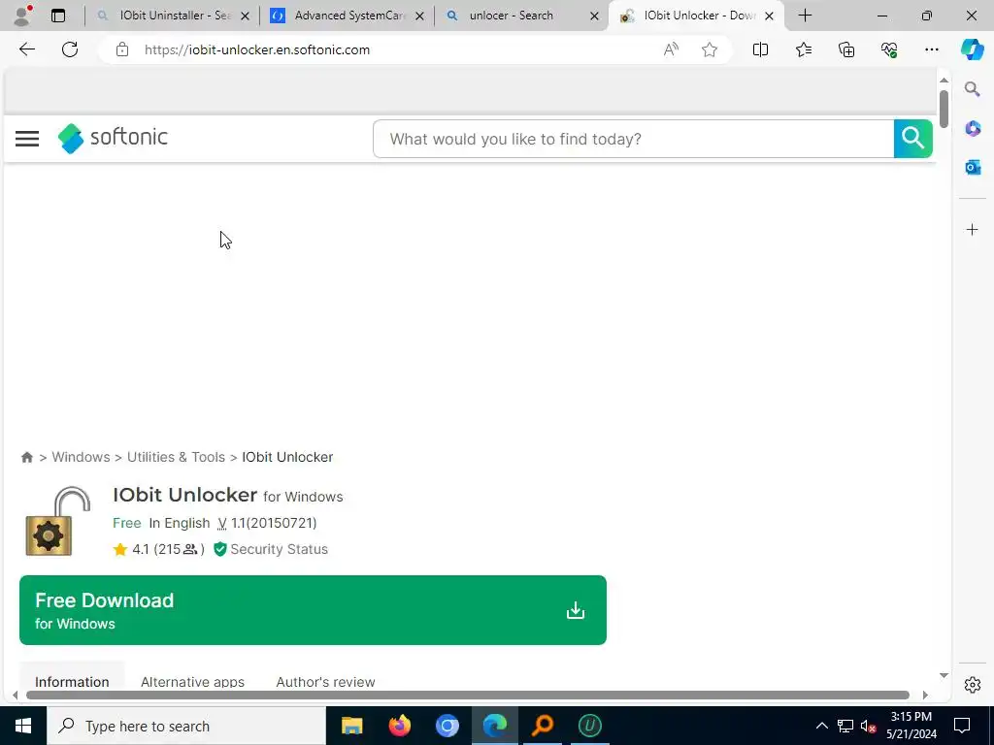The image size is (994, 745).
Task: Open the Copilot icon
Action: click(x=972, y=49)
